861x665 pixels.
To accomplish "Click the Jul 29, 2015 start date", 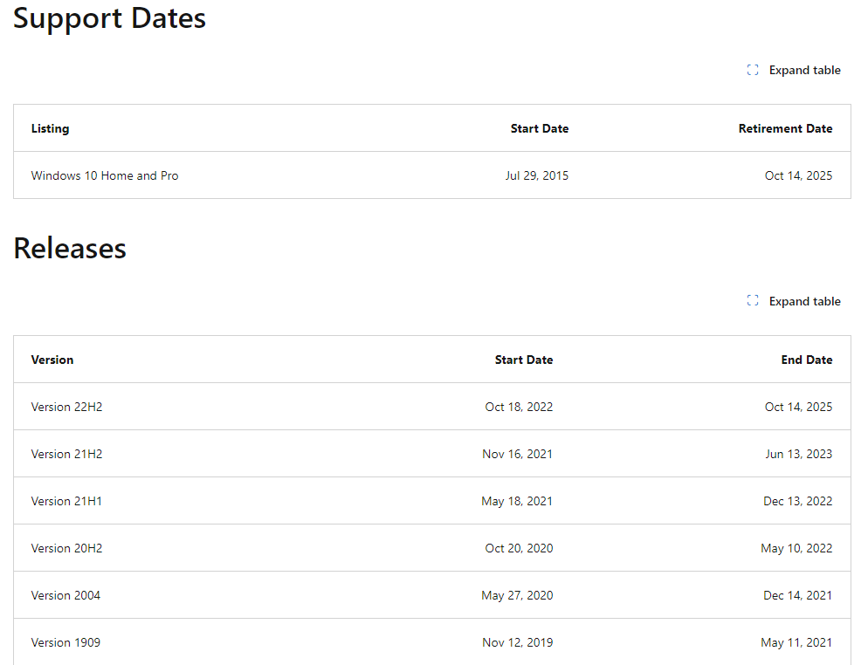I will [x=536, y=175].
